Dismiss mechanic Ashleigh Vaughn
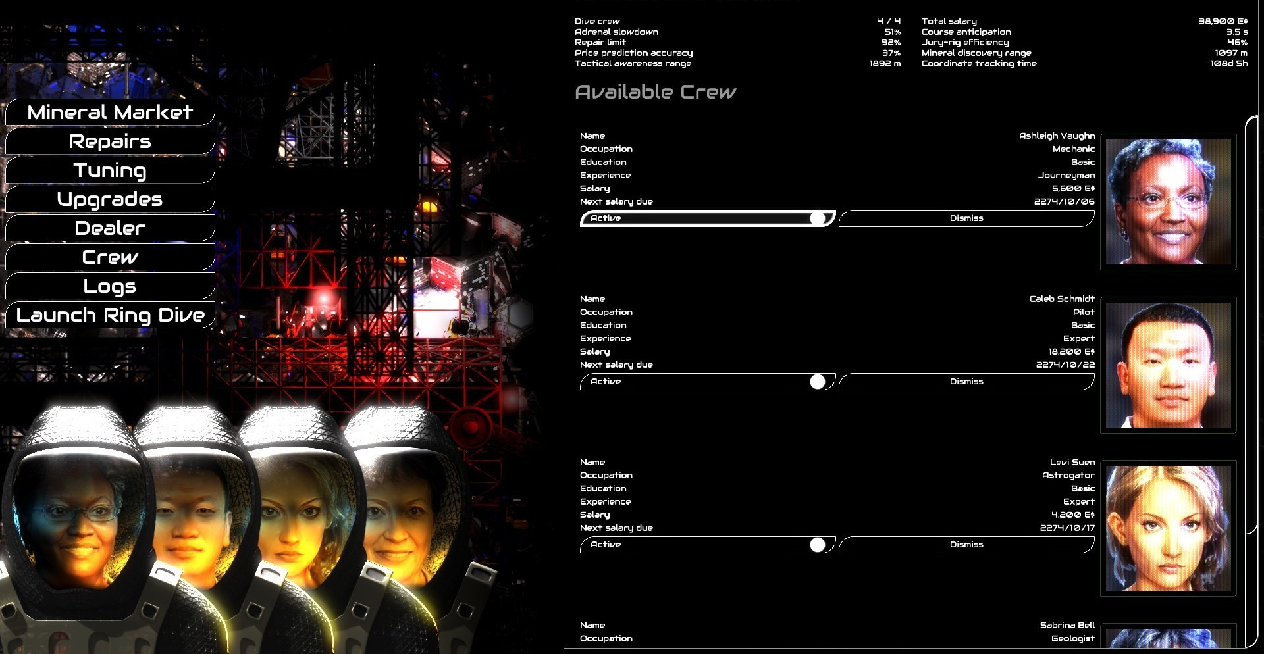This screenshot has width=1264, height=654. (x=966, y=218)
